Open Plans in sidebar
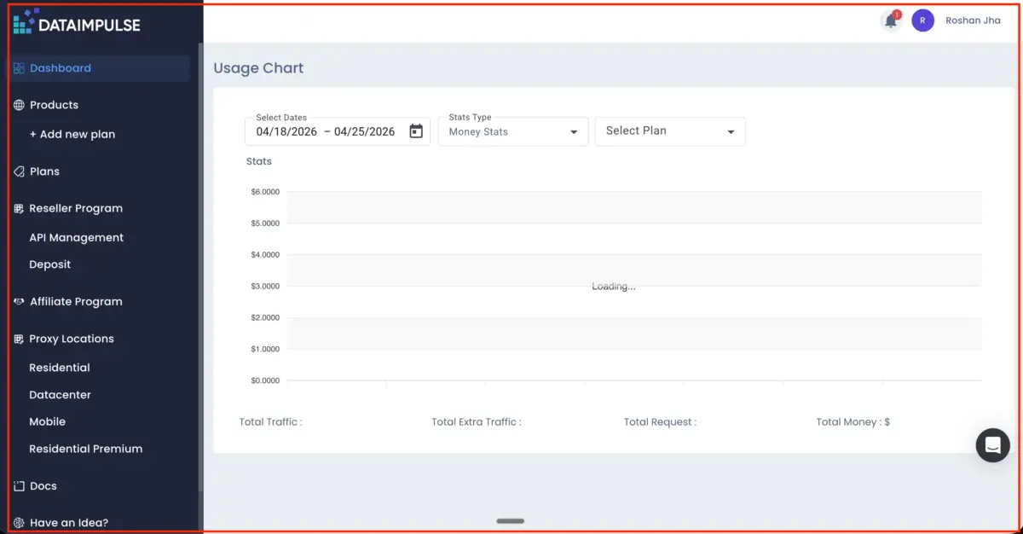Image resolution: width=1023 pixels, height=534 pixels. [x=44, y=171]
